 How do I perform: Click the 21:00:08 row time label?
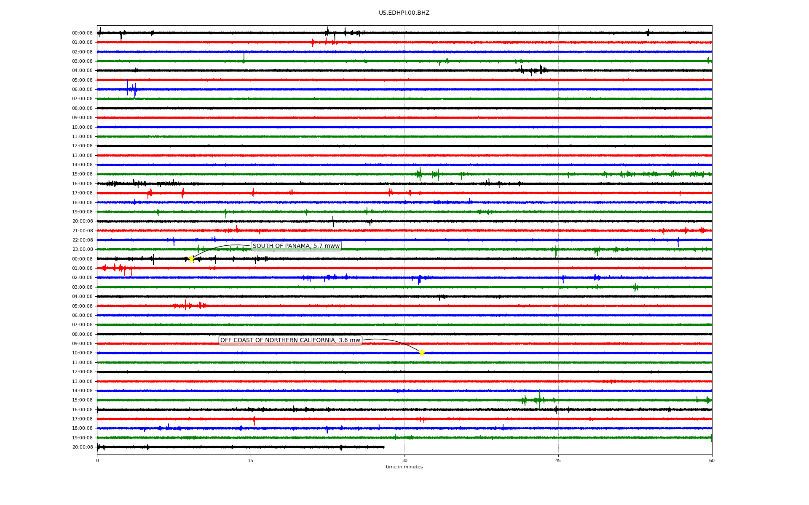(82, 231)
